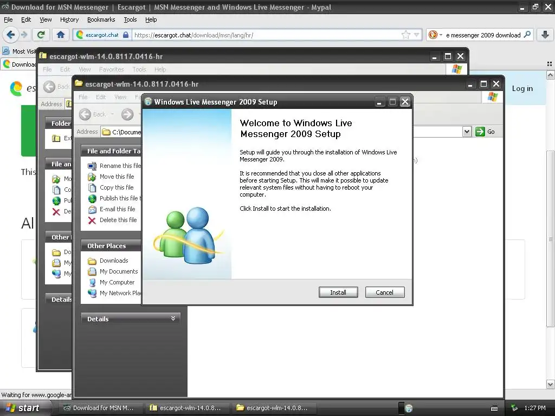Click the setup installer icon in the taskbar

(409, 408)
